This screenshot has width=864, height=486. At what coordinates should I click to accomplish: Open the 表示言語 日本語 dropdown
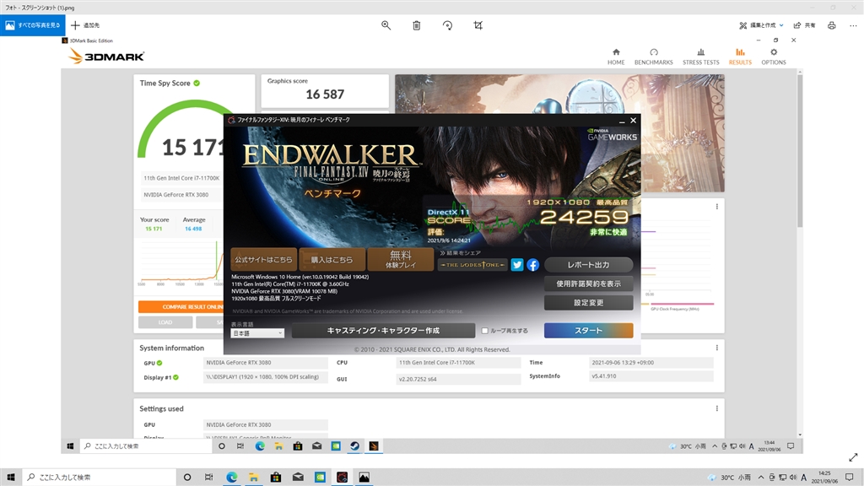click(256, 333)
